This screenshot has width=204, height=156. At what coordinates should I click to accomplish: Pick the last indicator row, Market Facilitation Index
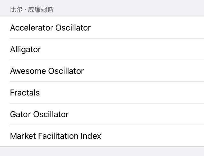pos(102,136)
